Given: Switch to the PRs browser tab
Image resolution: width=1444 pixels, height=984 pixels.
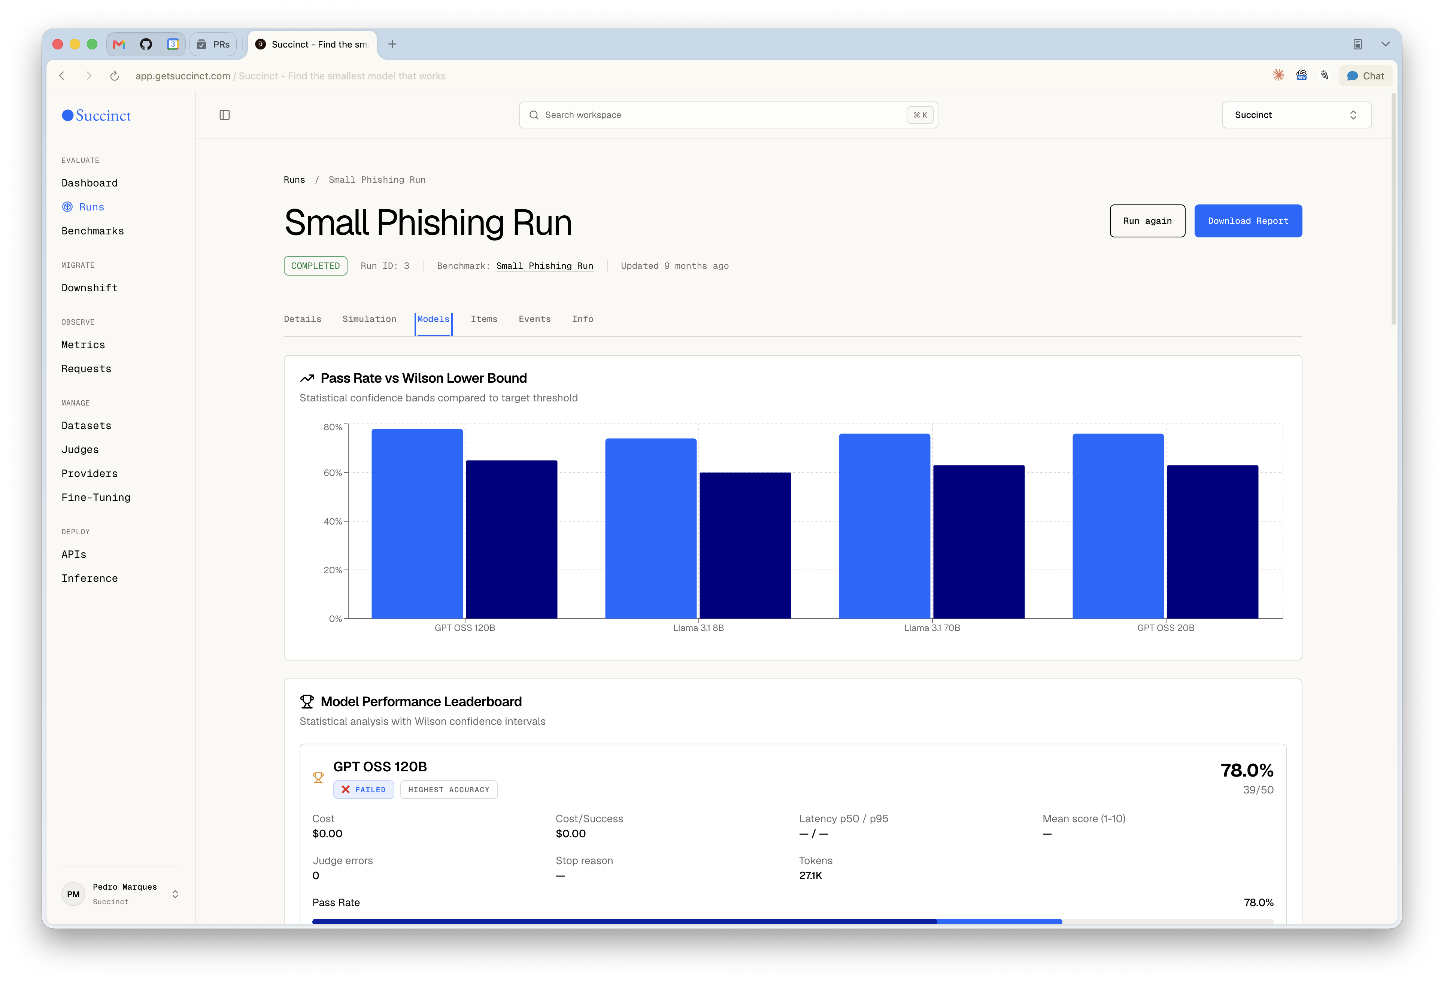Looking at the screenshot, I should 213,44.
